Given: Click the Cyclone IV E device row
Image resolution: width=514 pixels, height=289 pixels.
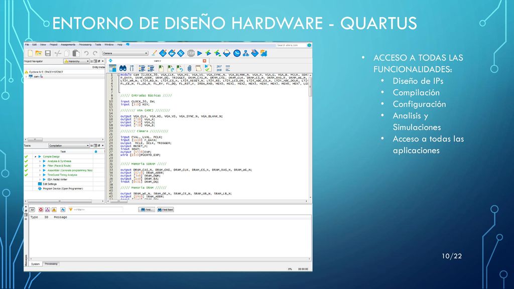Looking at the screenshot, I should point(64,72).
